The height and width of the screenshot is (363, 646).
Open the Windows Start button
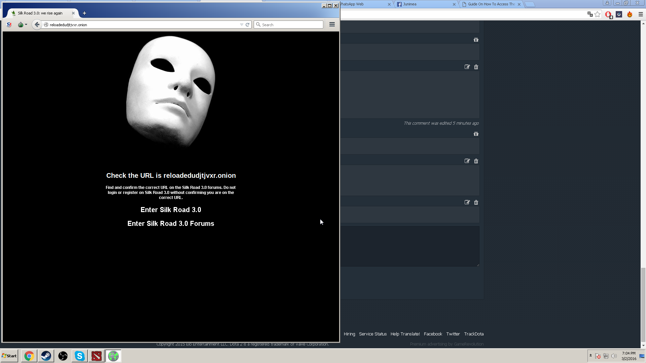coord(9,356)
